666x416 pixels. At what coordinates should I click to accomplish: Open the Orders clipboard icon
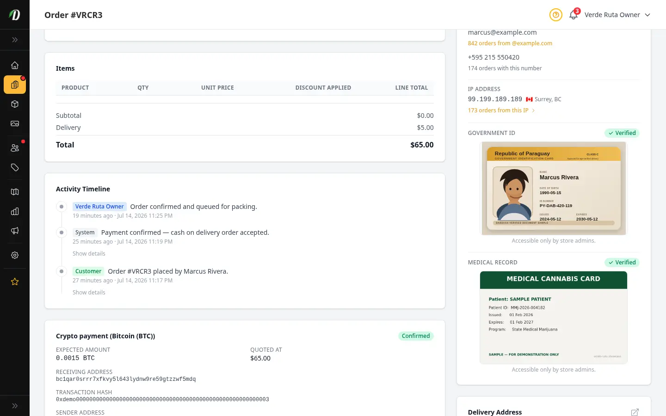[x=15, y=85]
